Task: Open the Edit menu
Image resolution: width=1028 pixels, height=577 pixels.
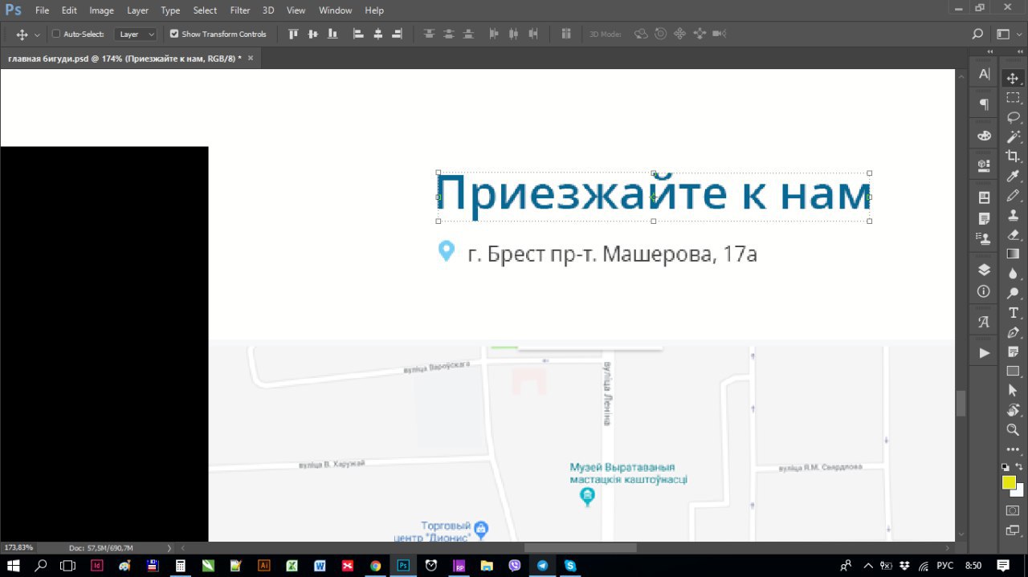Action: point(69,10)
